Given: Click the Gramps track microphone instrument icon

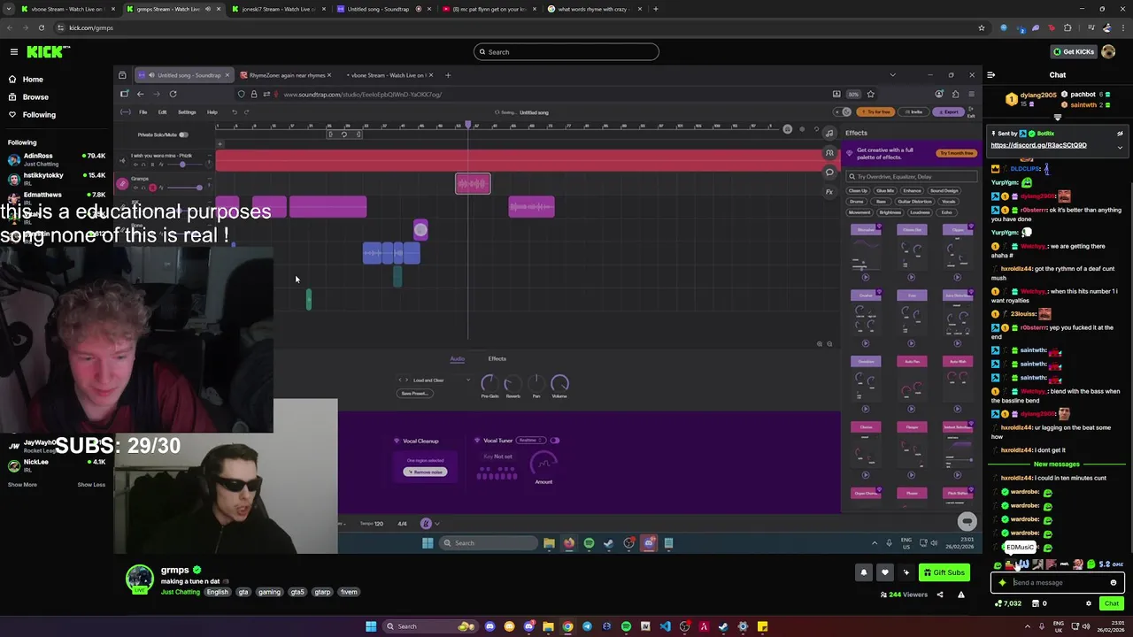Looking at the screenshot, I should click(x=122, y=183).
